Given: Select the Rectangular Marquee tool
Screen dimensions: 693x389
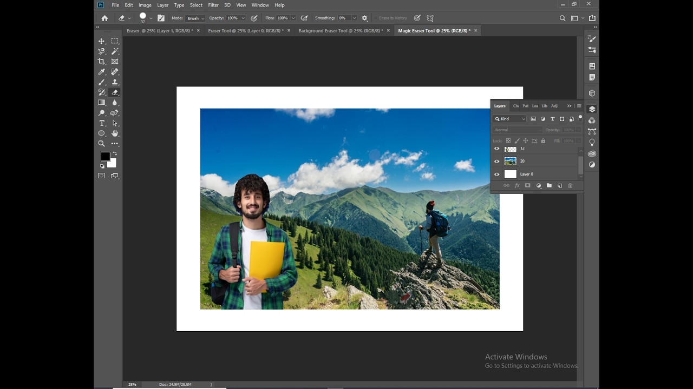Looking at the screenshot, I should pyautogui.click(x=115, y=41).
